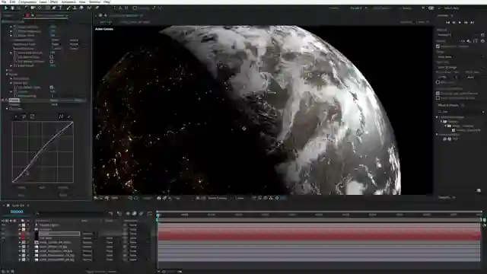
Task: Expand the top timeline layer's properties
Action: (x=20, y=225)
